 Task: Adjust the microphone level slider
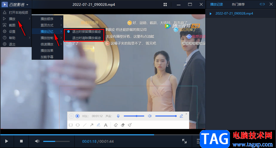[x=134, y=116]
